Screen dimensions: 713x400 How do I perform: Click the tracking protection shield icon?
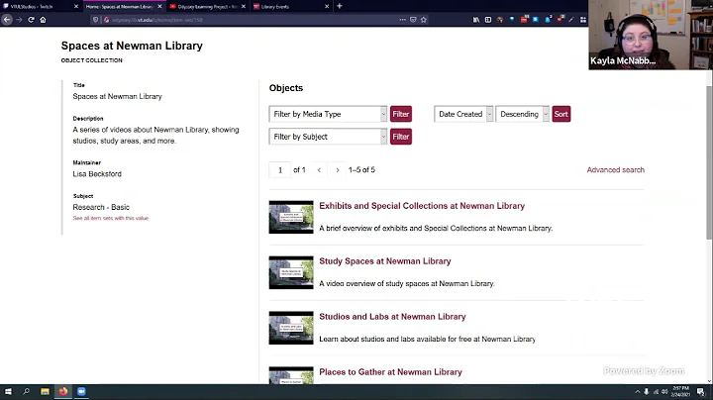pyautogui.click(x=95, y=20)
